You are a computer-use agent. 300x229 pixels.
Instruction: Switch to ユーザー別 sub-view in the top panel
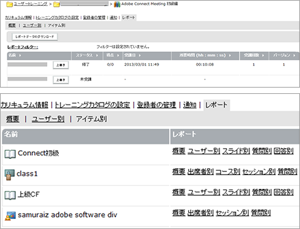tap(32, 26)
